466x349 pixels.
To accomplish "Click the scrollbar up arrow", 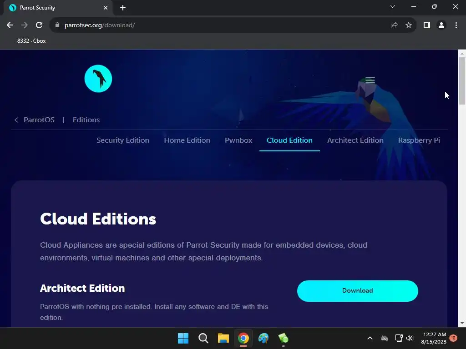I will click(x=462, y=54).
